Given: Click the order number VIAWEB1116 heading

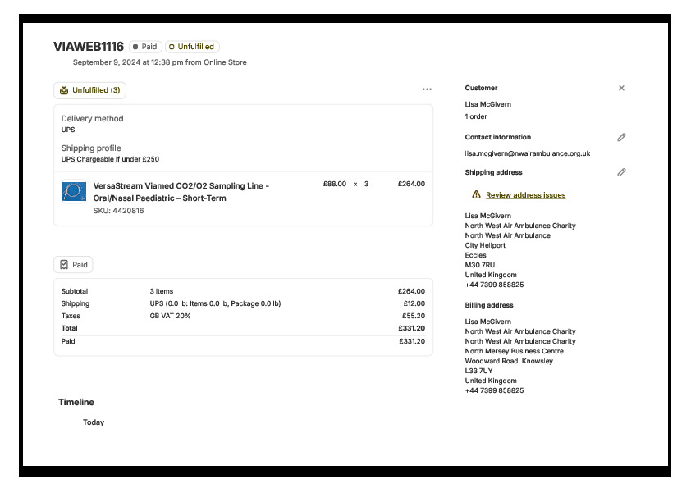Looking at the screenshot, I should pos(89,47).
